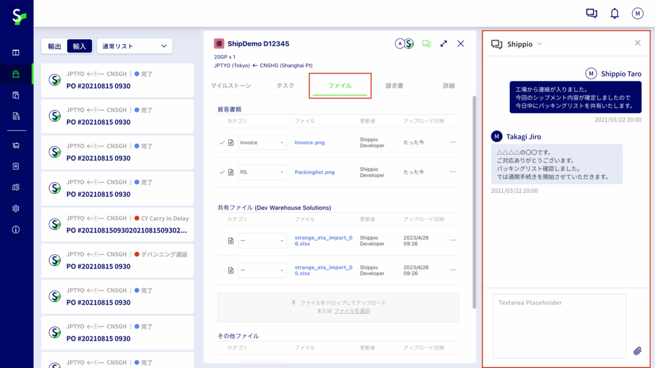Viewport: 655px width, 368px height.
Task: Open the 通常リスト dropdown
Action: (x=134, y=46)
